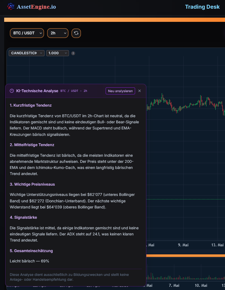Open the AssetEngine.io home link text
225x290 pixels.
pyautogui.click(x=36, y=7)
